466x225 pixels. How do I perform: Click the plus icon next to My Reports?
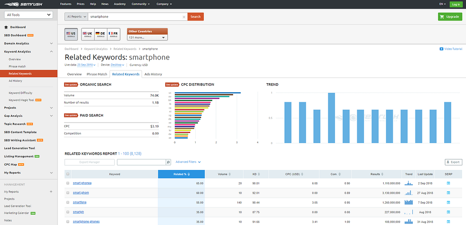click(x=51, y=192)
